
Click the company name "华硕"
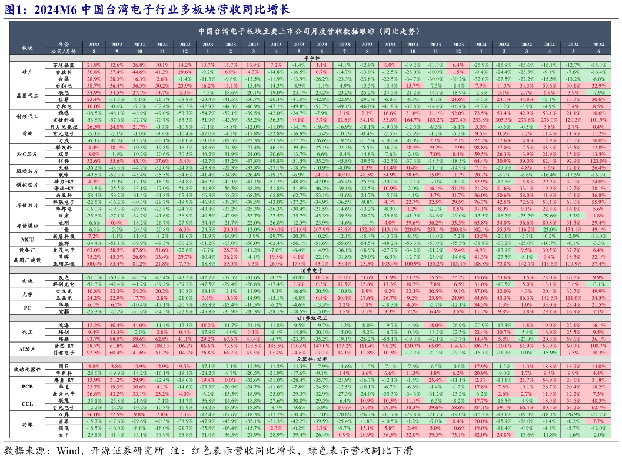tap(64, 305)
